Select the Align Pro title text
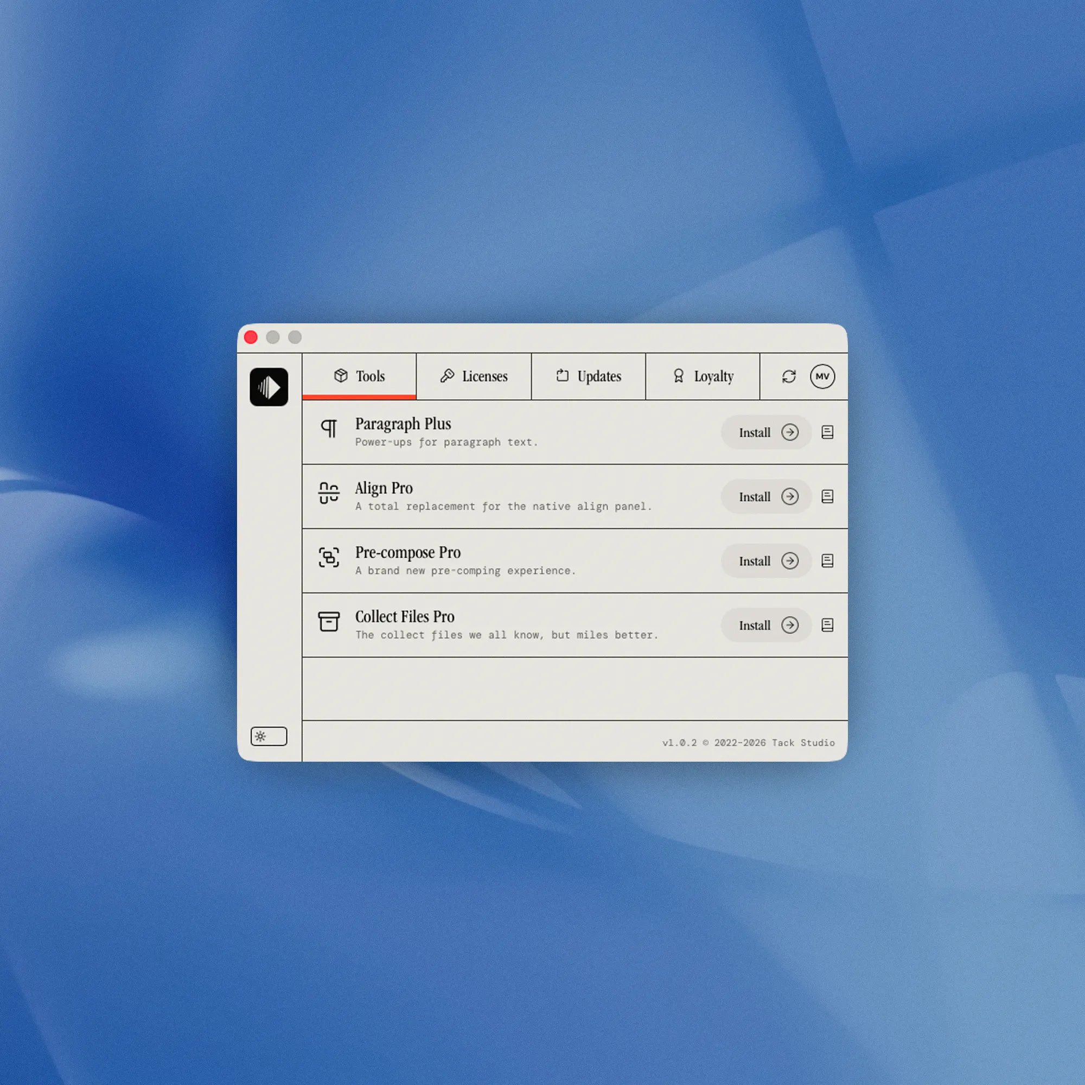This screenshot has height=1085, width=1085. tap(384, 489)
